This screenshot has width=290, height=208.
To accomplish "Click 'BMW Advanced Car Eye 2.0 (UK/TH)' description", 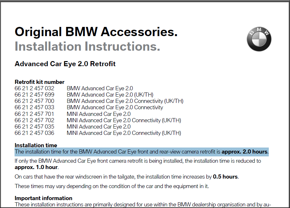I will 110,95.
